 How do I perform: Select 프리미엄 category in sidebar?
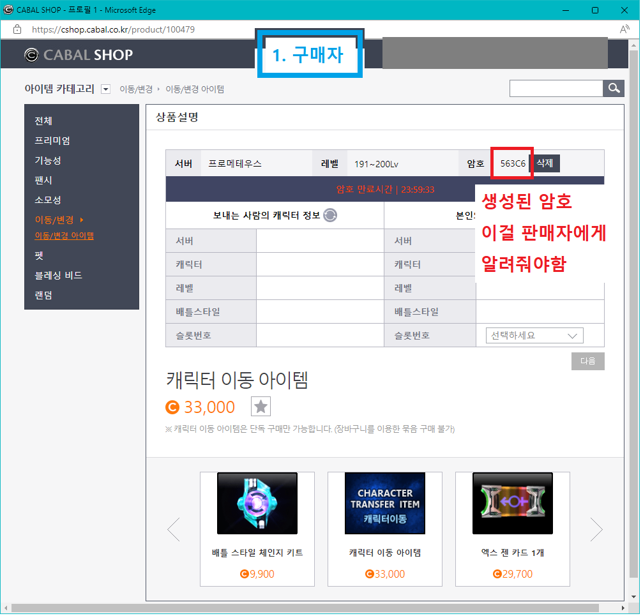(x=52, y=142)
